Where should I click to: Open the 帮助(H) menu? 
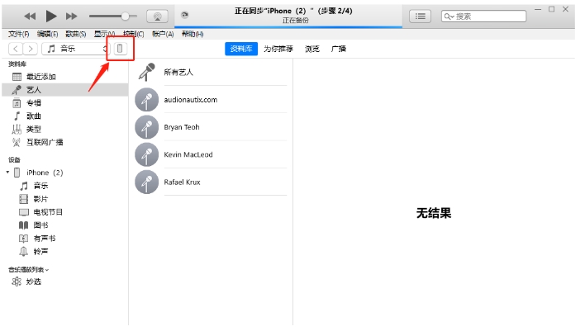tap(192, 34)
